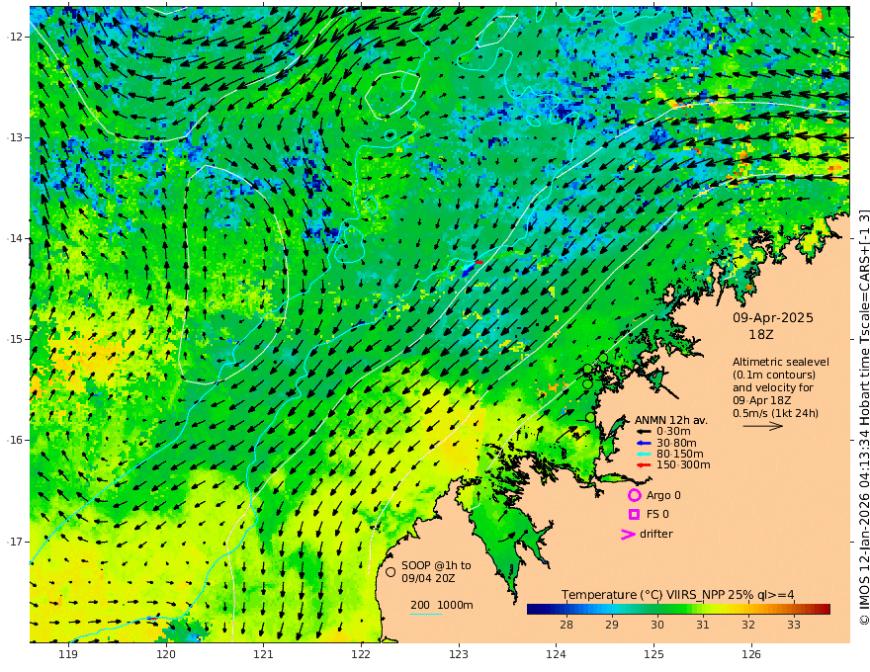
Task: Click the '09-Apr-2025' date label
Action: click(773, 318)
